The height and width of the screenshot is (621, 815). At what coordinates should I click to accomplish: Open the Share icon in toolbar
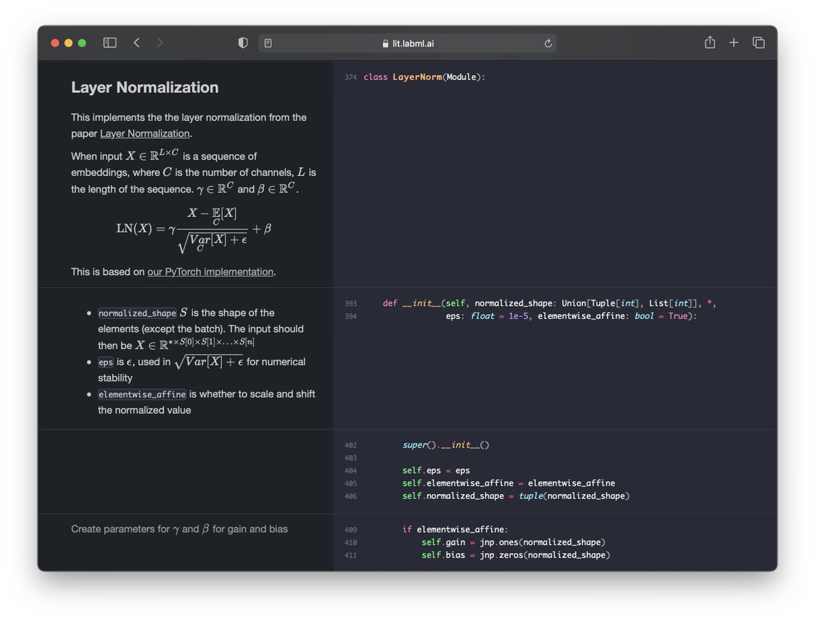(710, 42)
